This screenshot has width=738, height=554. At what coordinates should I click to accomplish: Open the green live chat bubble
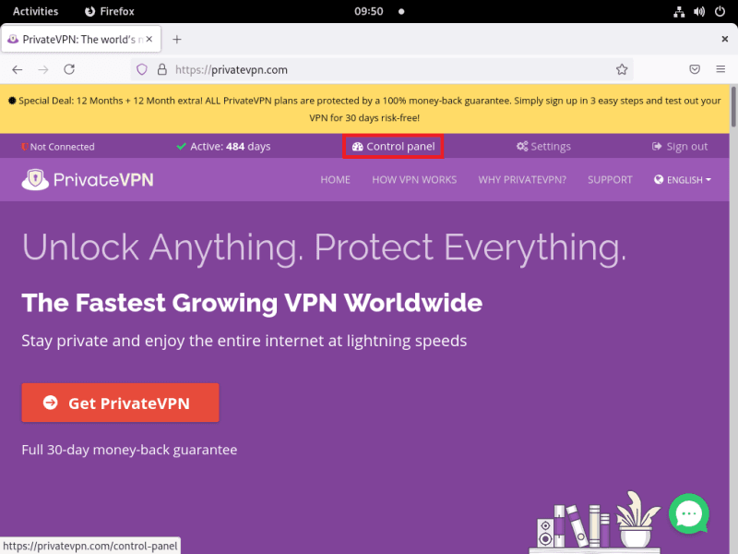(x=689, y=513)
